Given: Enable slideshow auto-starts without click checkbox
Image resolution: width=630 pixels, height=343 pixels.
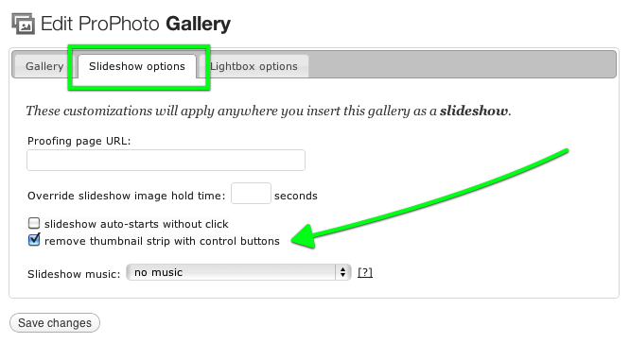Looking at the screenshot, I should (34, 223).
